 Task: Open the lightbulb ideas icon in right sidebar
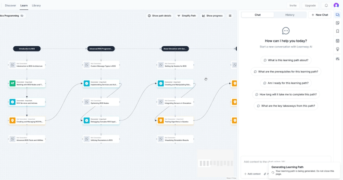[x=337, y=49]
